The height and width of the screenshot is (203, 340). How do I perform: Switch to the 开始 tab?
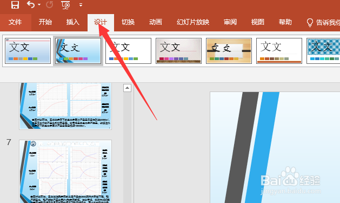point(45,22)
